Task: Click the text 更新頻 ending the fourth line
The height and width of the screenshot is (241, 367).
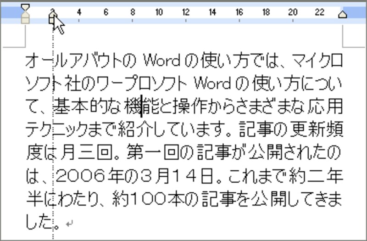Action: (x=317, y=129)
